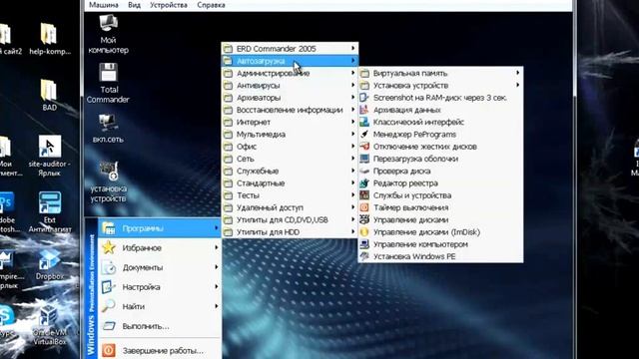
Task: Open the Справка menu in VirtualBox
Action: pyautogui.click(x=211, y=5)
